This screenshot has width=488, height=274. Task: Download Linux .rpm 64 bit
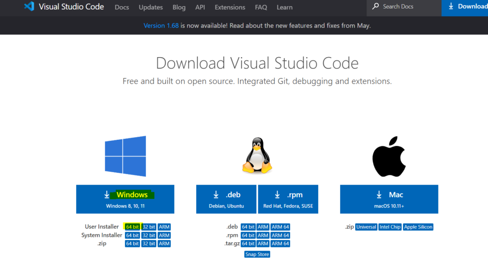coord(248,235)
